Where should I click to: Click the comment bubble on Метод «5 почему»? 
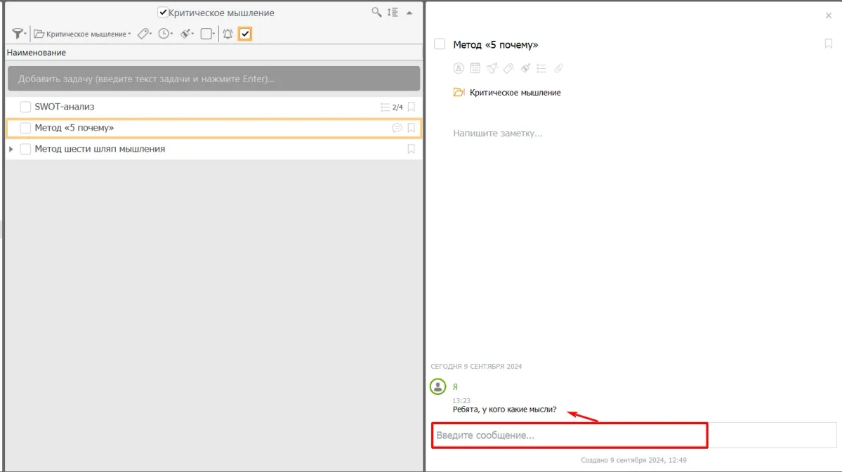[x=397, y=128]
